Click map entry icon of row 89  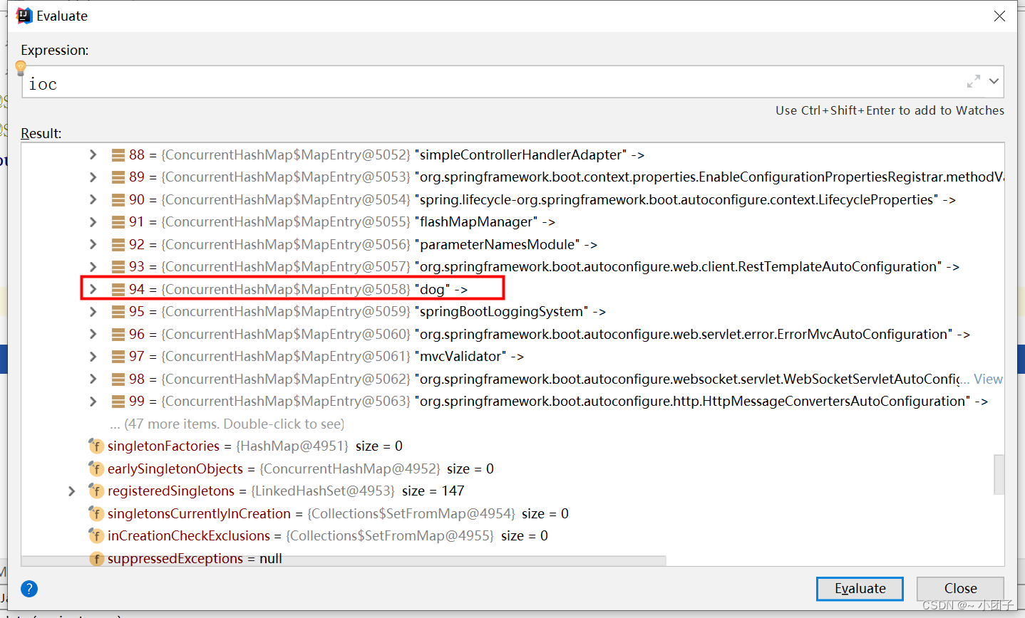118,177
